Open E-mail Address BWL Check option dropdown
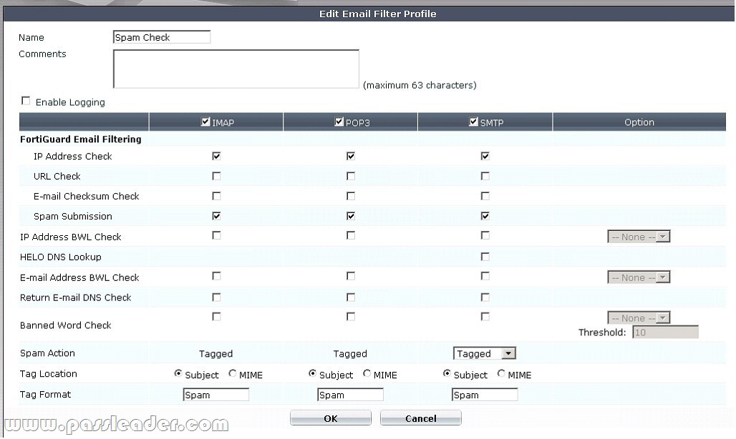This screenshot has width=736, height=439. [639, 277]
